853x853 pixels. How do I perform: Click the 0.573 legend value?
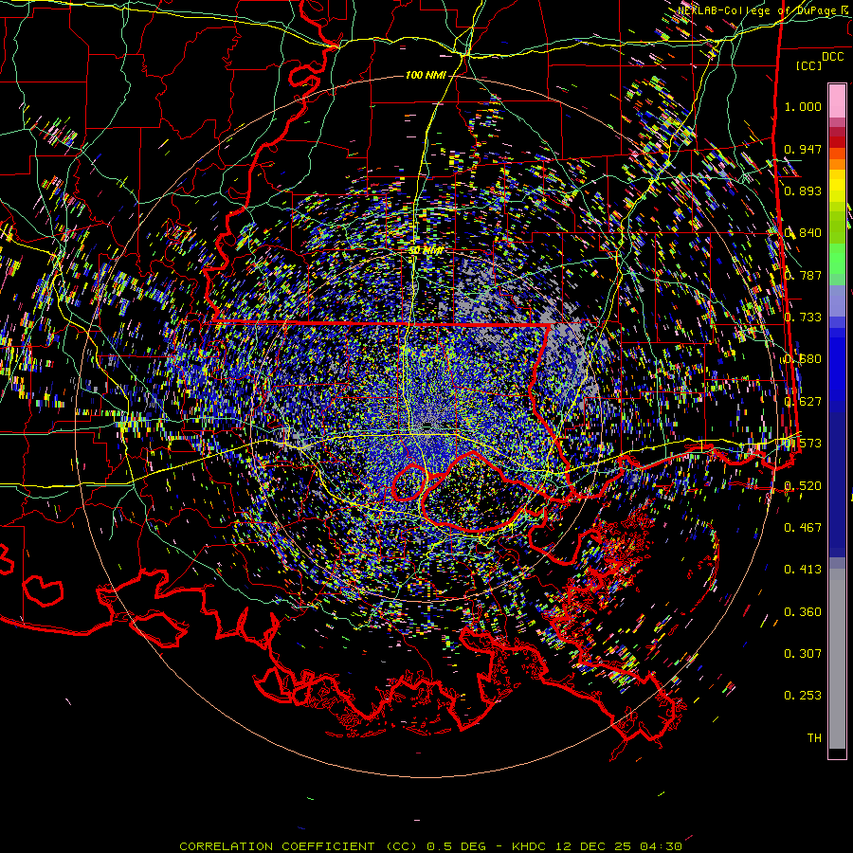(x=803, y=444)
